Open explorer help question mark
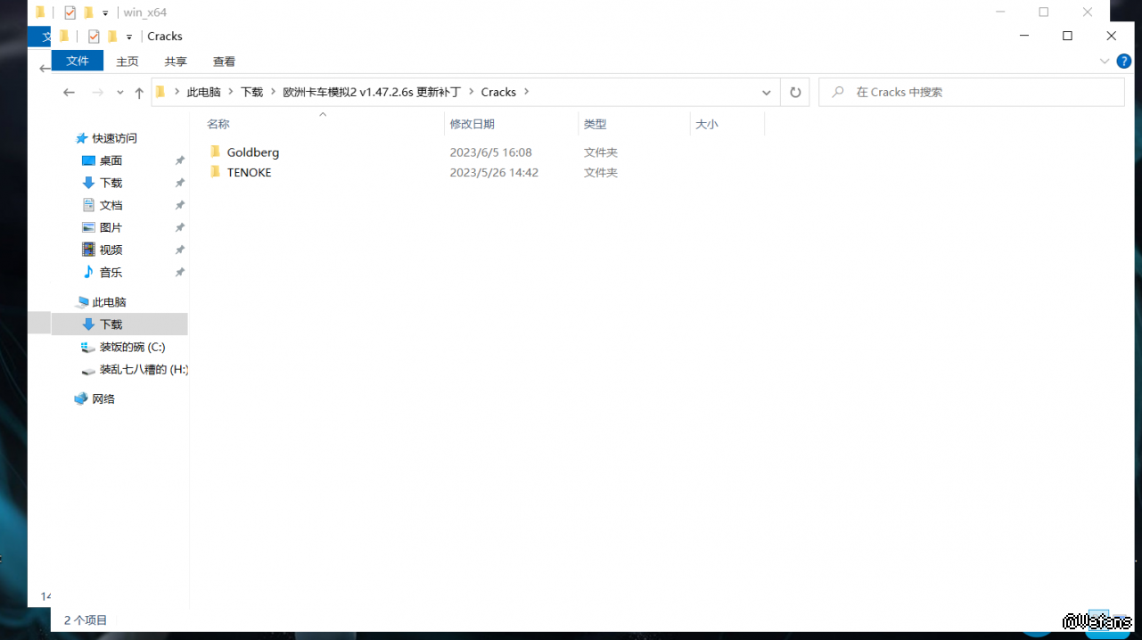 click(1124, 62)
